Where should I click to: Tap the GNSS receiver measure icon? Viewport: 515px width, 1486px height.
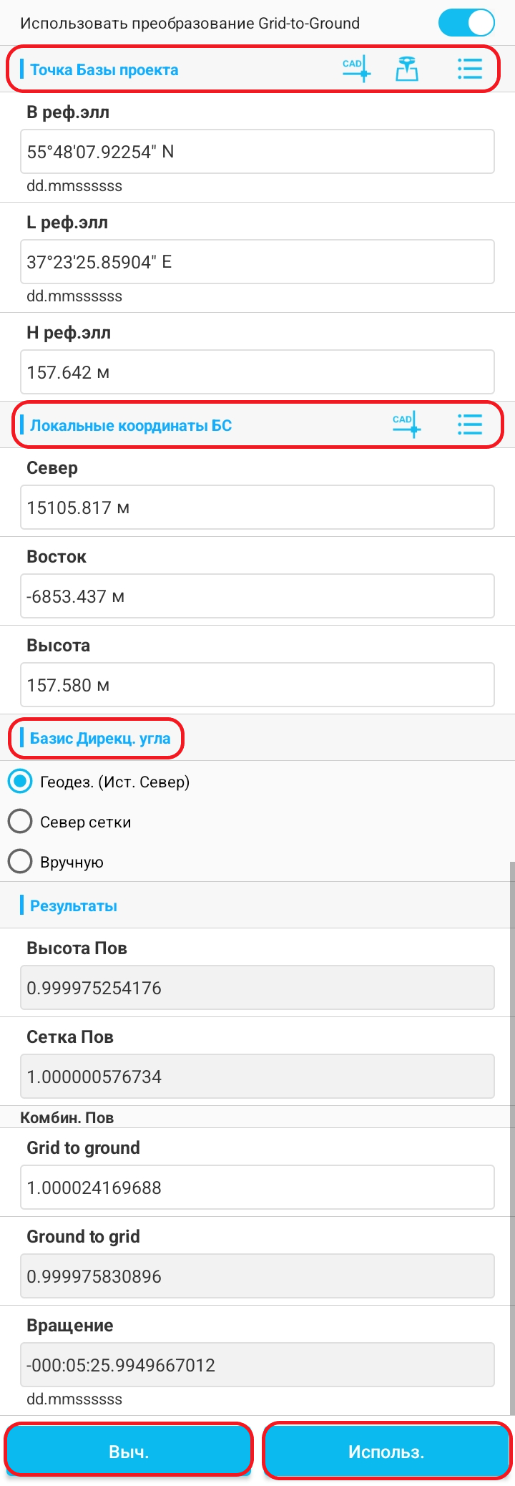407,69
